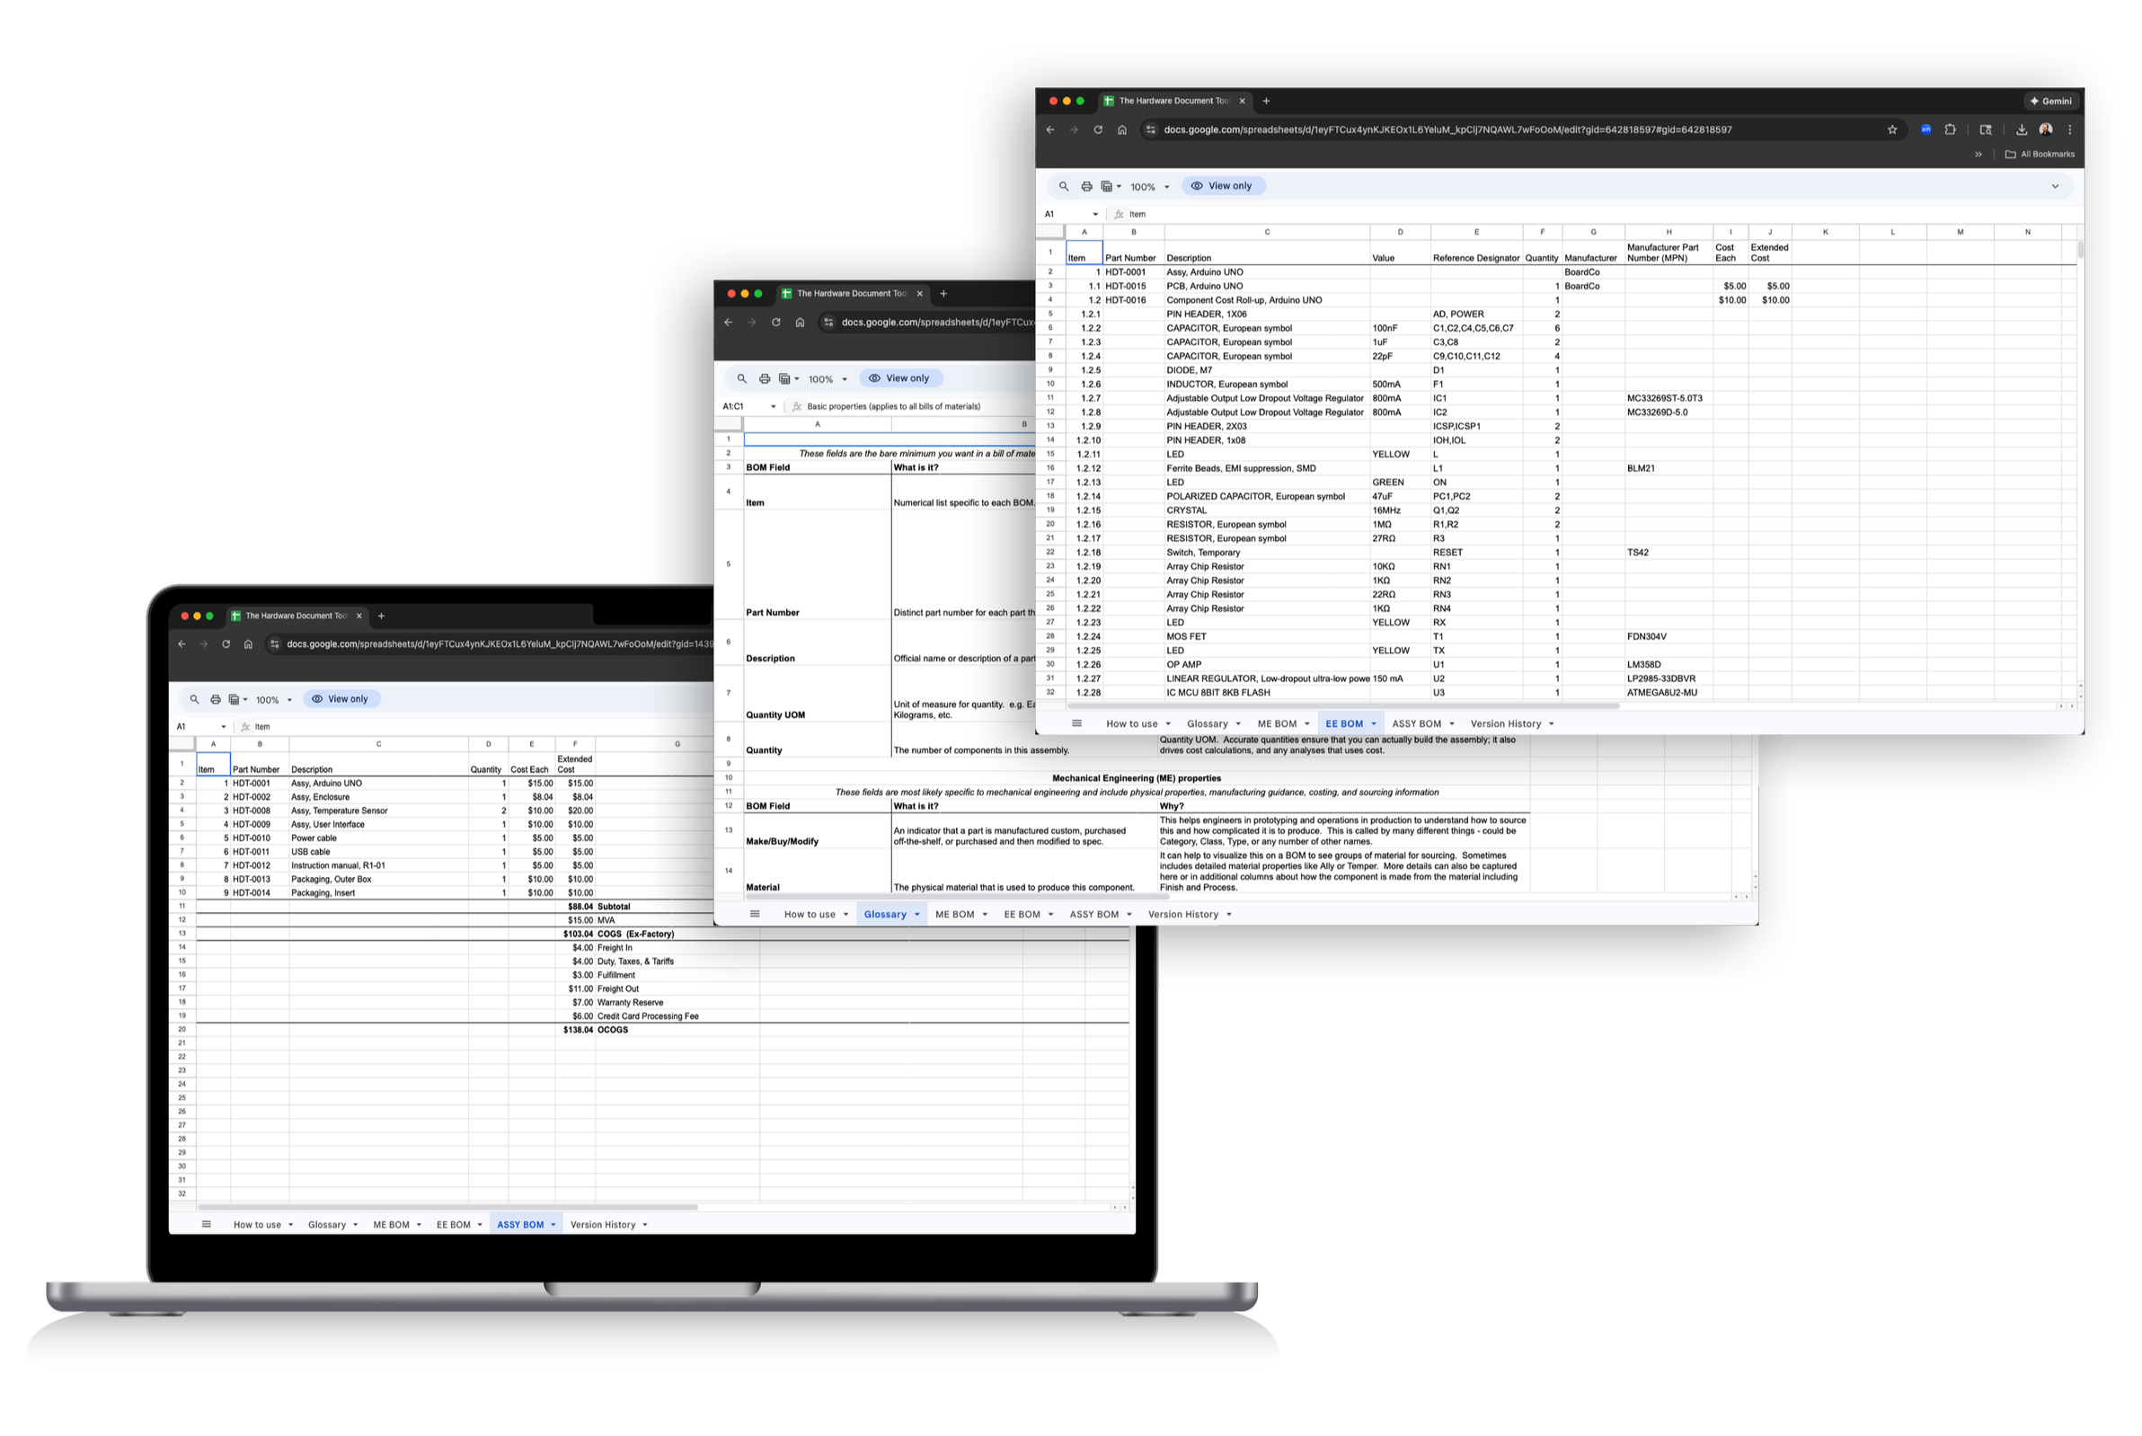The image size is (2142, 1436).
Task: Click the address bar URL in the EE BOM window
Action: (1447, 130)
